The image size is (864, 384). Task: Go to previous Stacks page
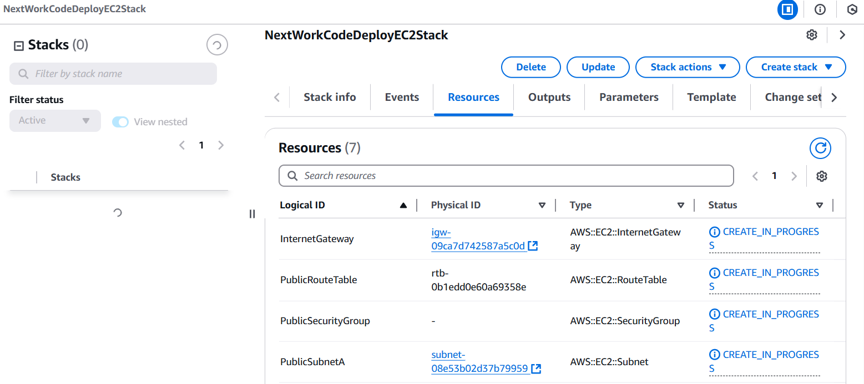click(x=182, y=145)
